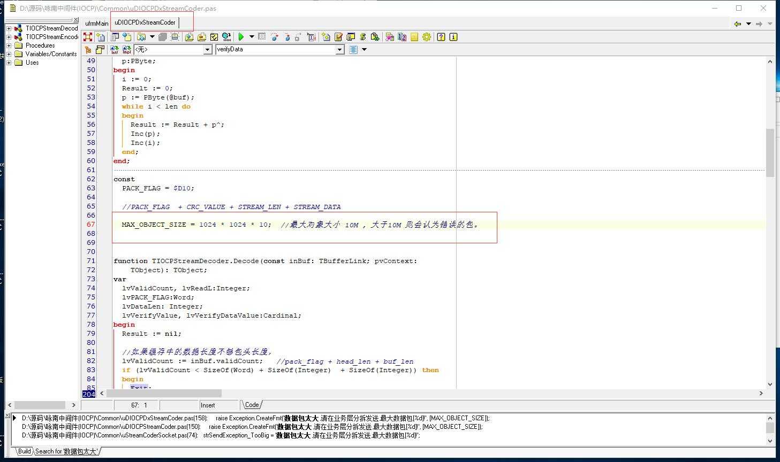The height and width of the screenshot is (462, 780).
Task: Click inside the verifyData combo box field
Action: (275, 49)
